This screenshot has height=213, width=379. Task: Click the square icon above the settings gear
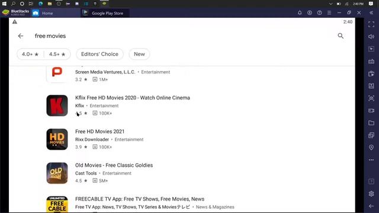[371, 182]
